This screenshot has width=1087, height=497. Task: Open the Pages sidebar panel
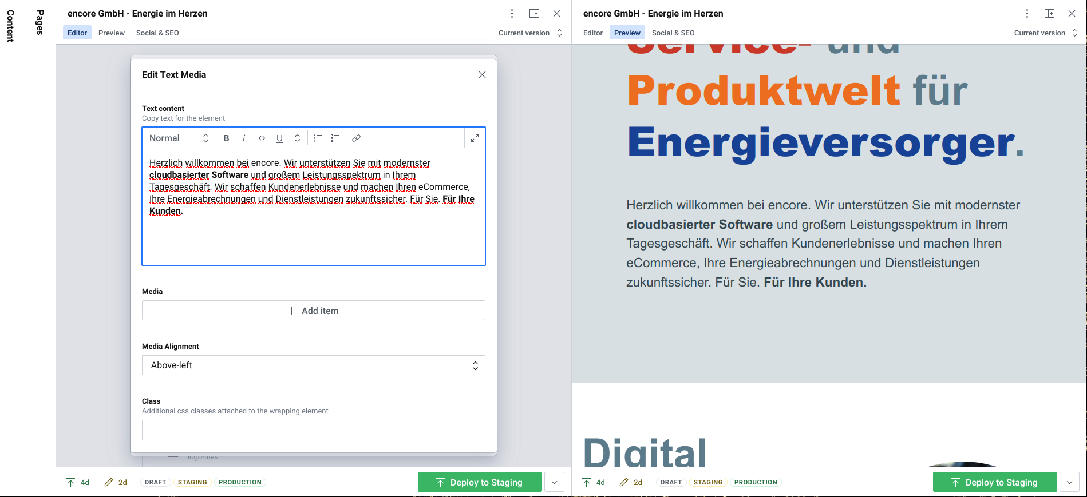tap(40, 22)
